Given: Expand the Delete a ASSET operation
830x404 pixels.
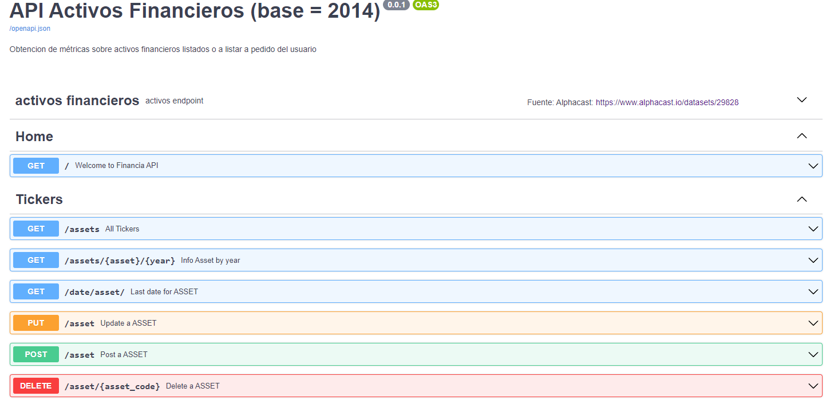Looking at the screenshot, I should [813, 386].
